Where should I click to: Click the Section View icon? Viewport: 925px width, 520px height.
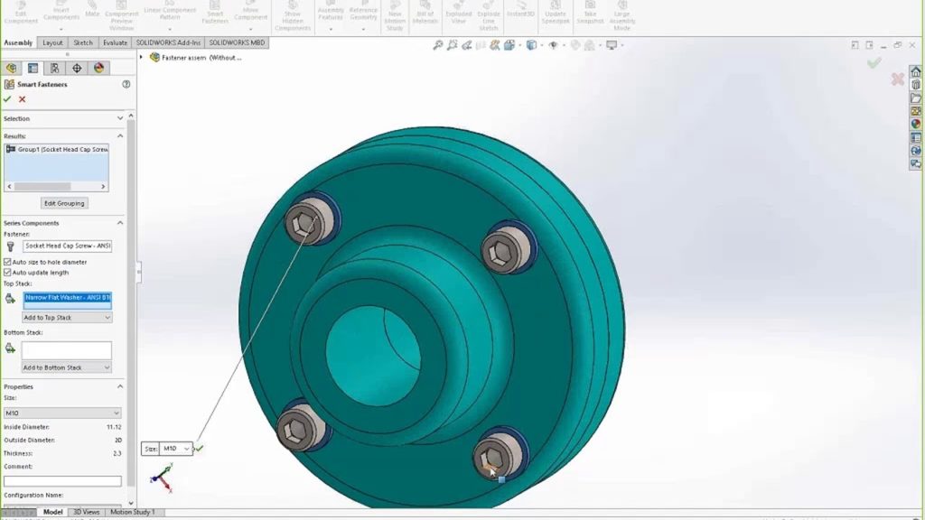(481, 45)
